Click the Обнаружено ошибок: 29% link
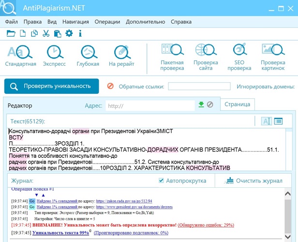The image size is (298, 242). [206, 225]
